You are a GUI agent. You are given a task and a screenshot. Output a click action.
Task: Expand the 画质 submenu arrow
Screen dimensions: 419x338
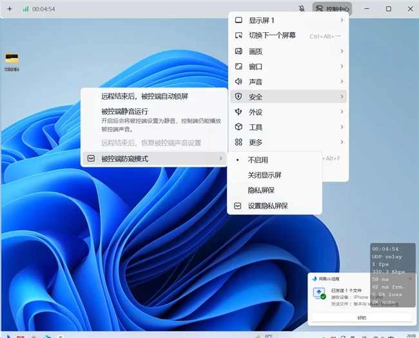coord(342,51)
